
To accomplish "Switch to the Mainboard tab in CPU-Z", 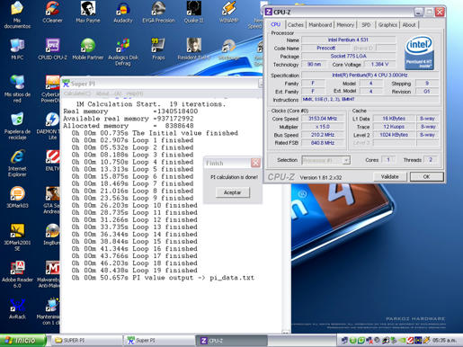I will pos(320,25).
